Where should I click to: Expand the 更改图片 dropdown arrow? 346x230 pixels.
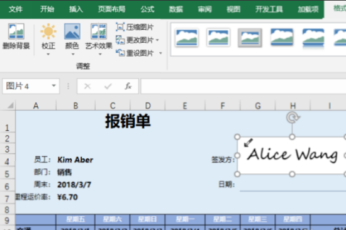(x=157, y=40)
